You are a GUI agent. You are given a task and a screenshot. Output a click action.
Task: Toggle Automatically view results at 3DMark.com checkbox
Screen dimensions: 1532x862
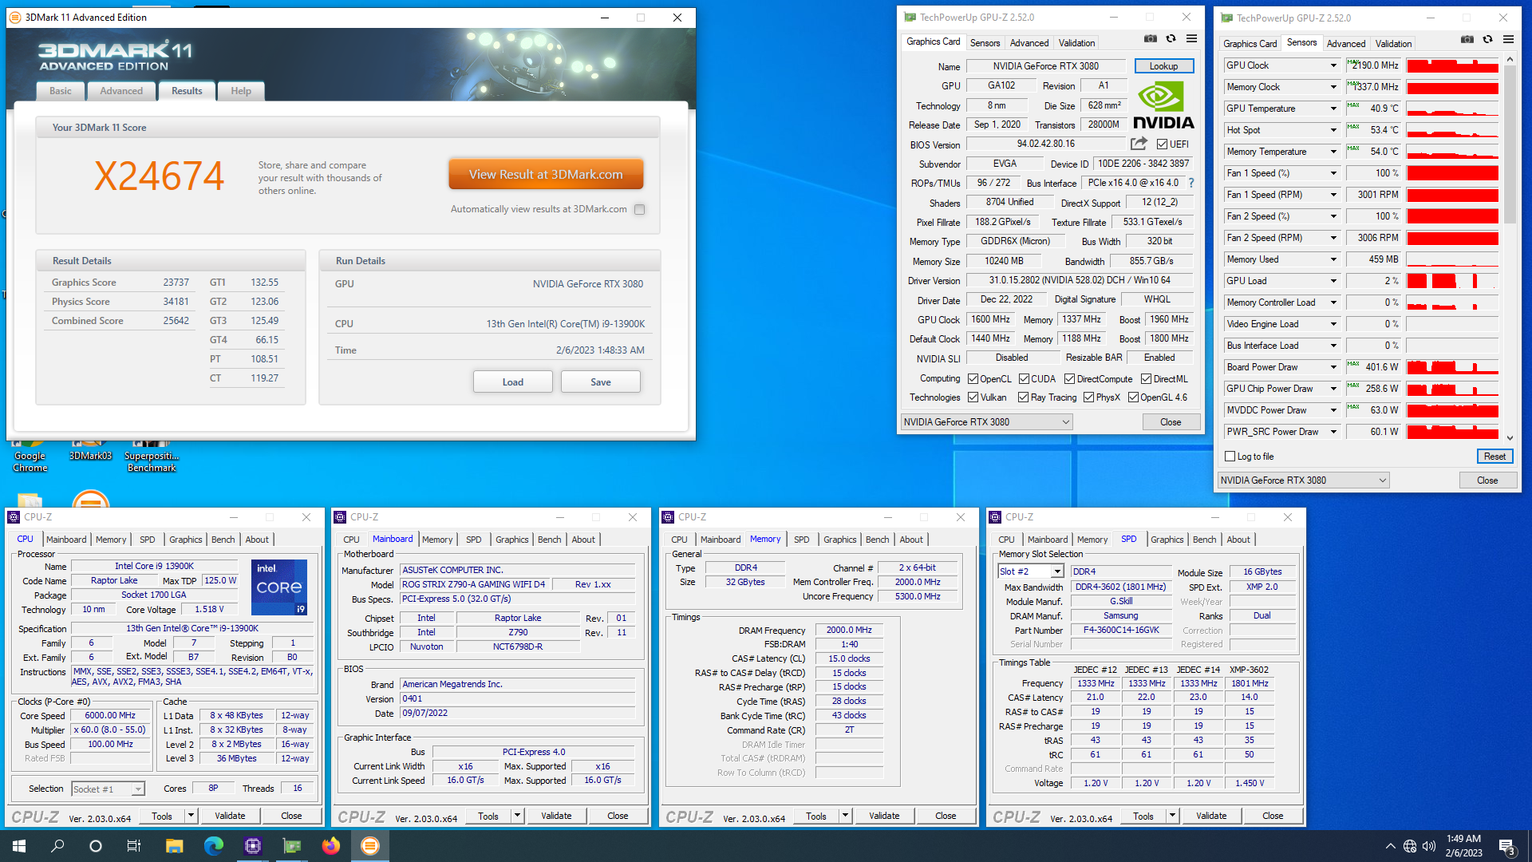(x=639, y=209)
